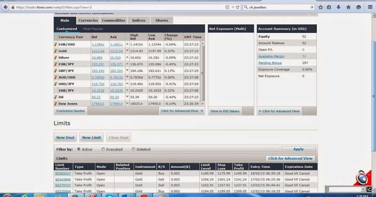Click the New Deal button
376x197 pixels.
pyautogui.click(x=65, y=137)
